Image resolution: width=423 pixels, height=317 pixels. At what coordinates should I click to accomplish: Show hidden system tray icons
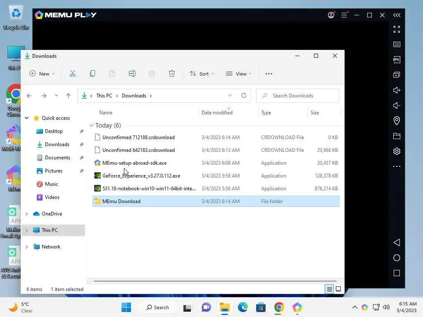pyautogui.click(x=355, y=307)
